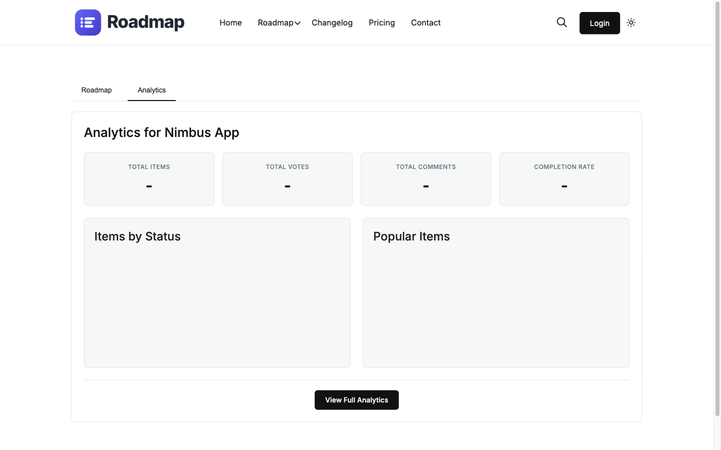Click the Completion Rate stat card
This screenshot has height=450, width=721.
564,179
